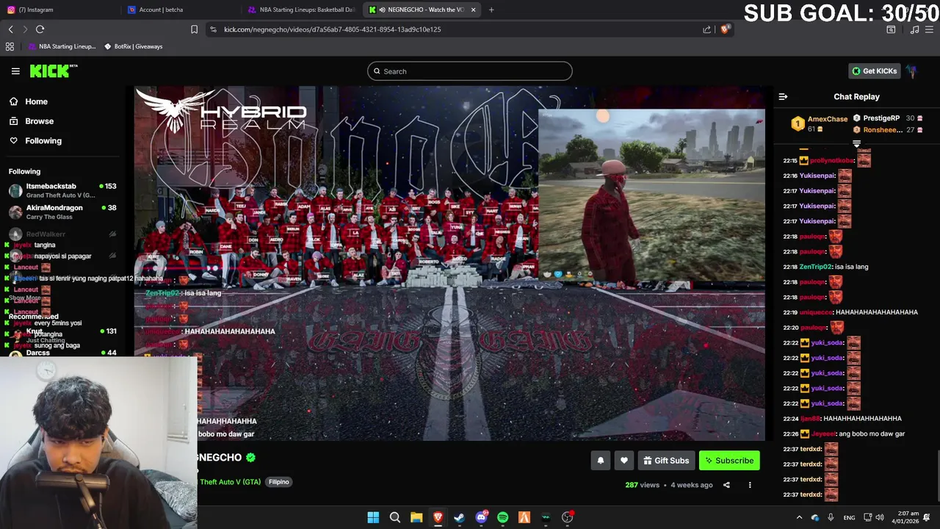Open the browser sidebar search panel icon
This screenshot has height=529, width=940.
click(x=891, y=29)
